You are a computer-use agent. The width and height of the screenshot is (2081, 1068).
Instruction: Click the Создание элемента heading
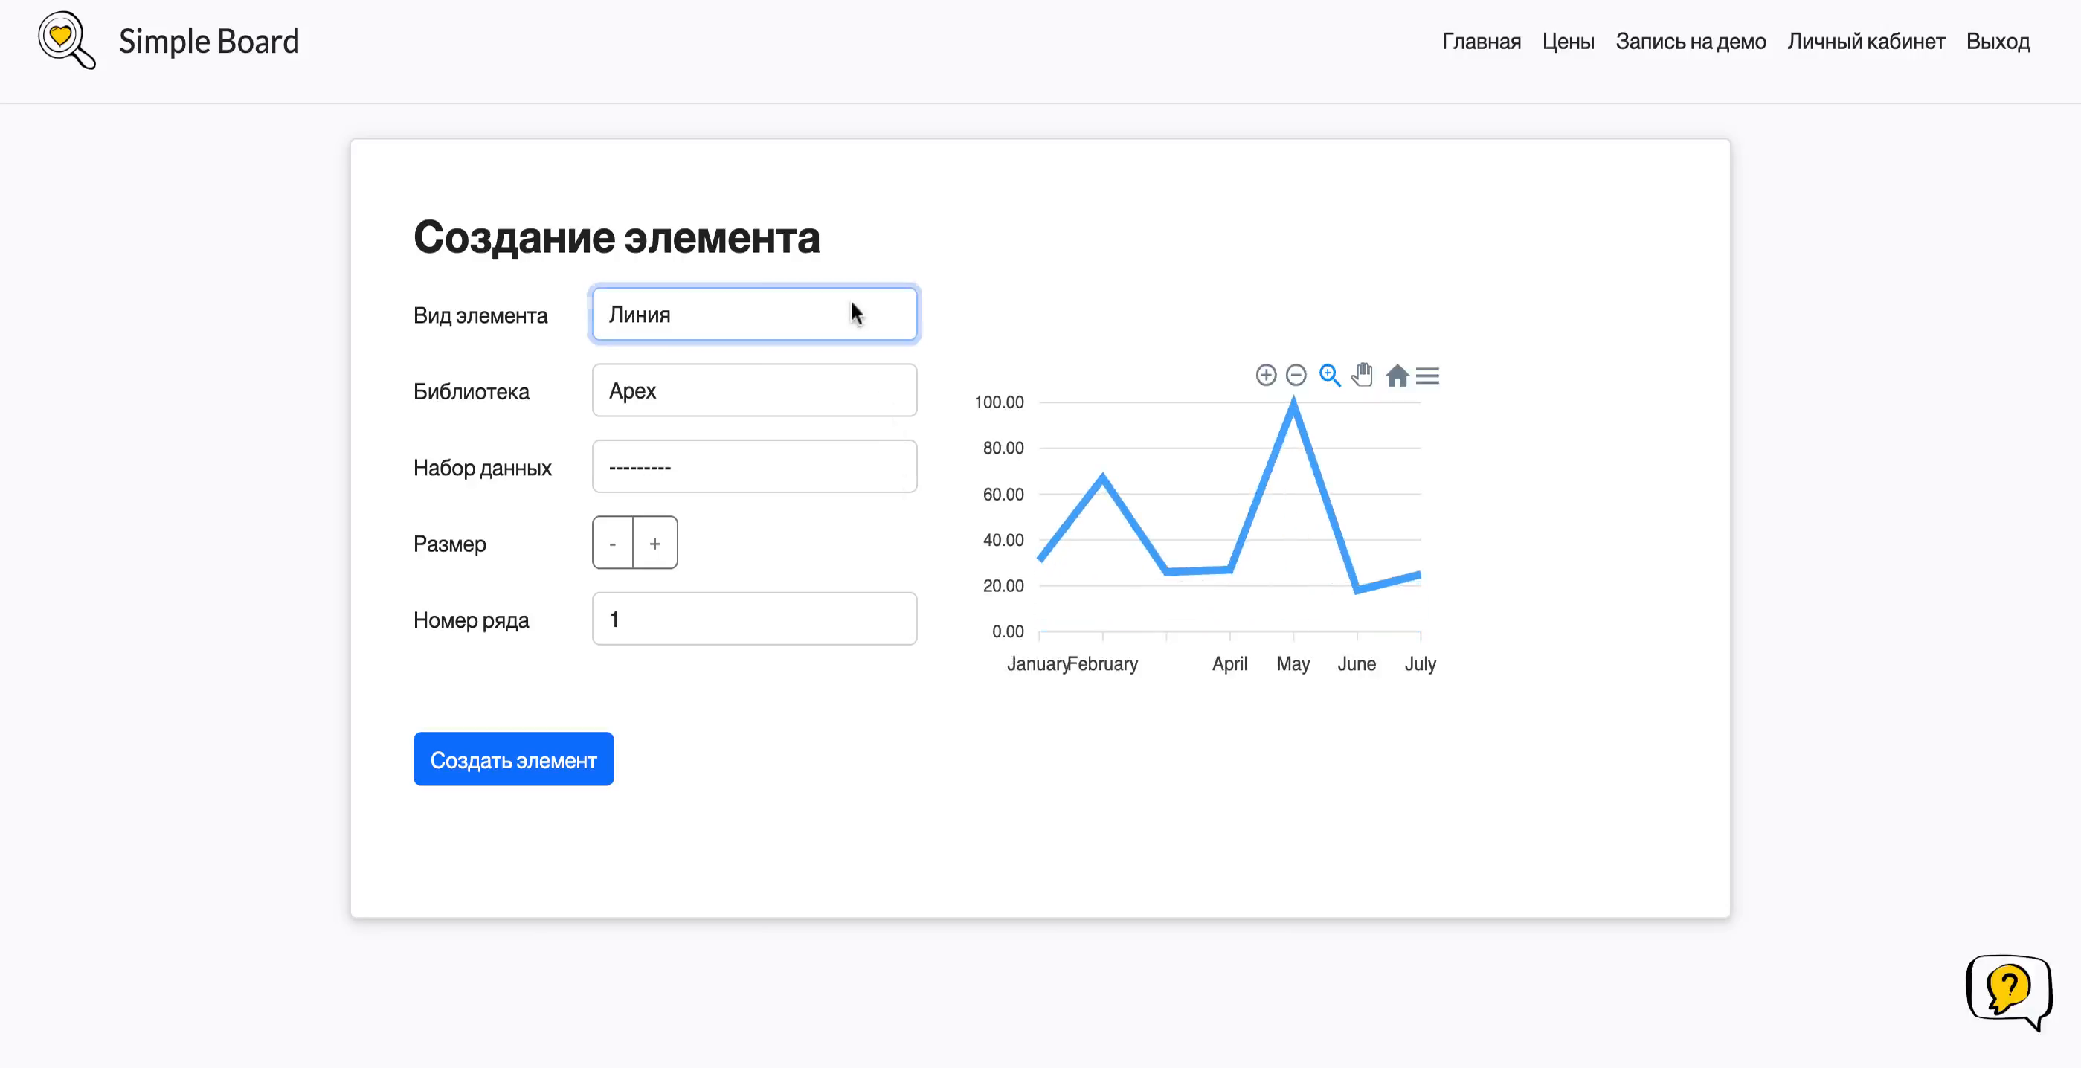[617, 237]
